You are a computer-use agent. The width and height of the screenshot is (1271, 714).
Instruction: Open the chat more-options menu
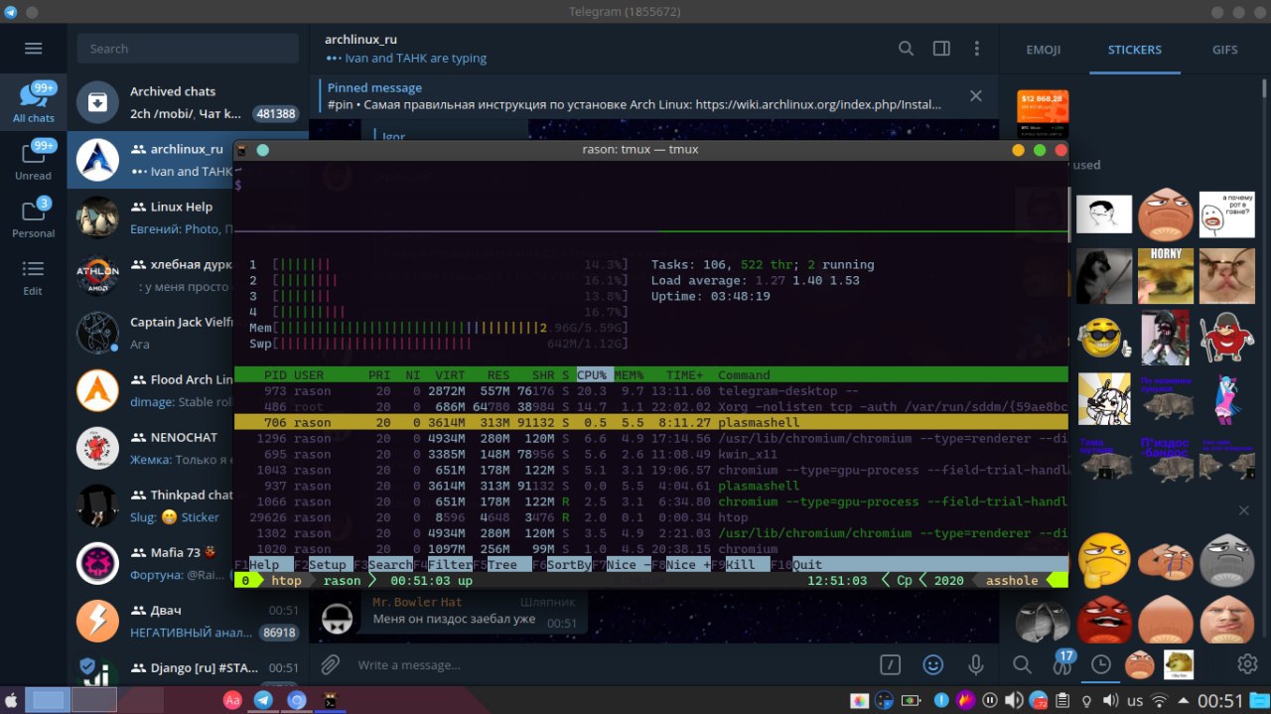[977, 49]
